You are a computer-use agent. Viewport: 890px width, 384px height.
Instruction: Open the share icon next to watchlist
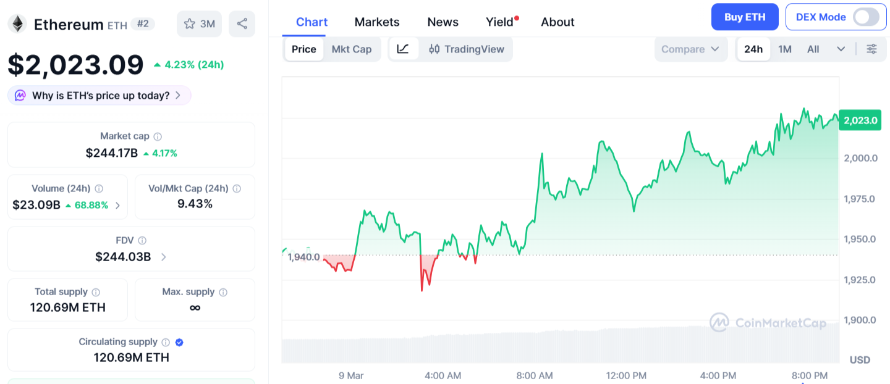tap(242, 23)
